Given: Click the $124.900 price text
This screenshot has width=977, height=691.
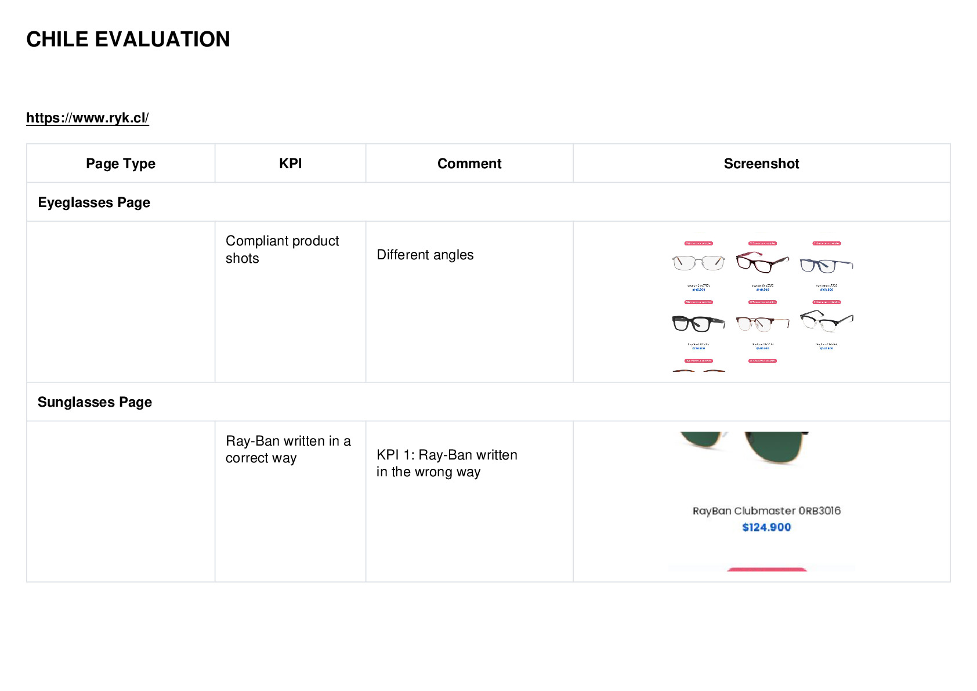Looking at the screenshot, I should point(766,527).
